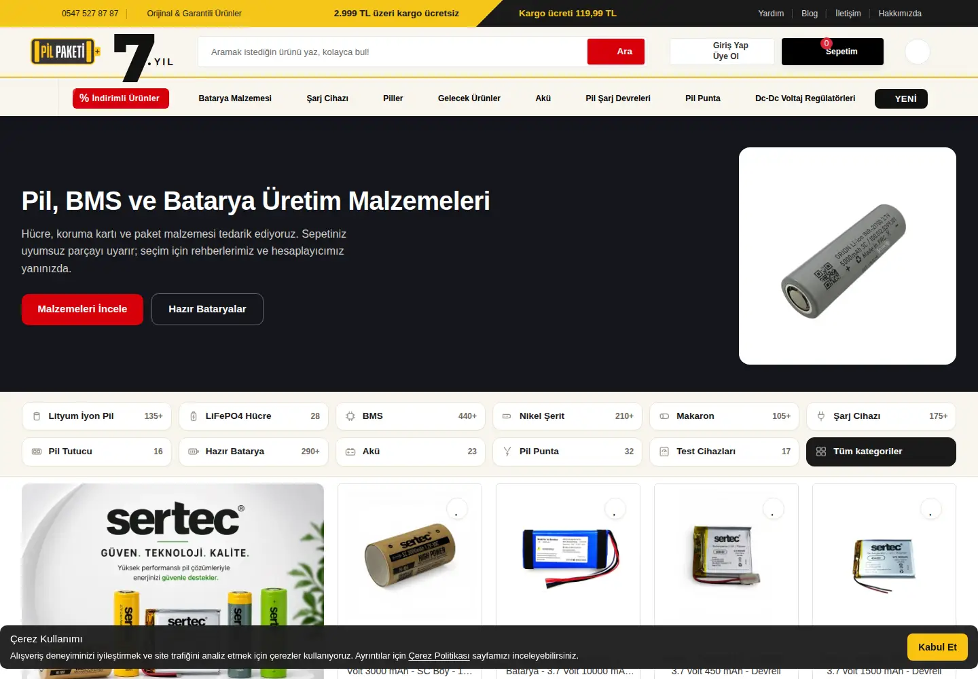
Task: Click the round icon on the blue battery card
Action: [615, 509]
